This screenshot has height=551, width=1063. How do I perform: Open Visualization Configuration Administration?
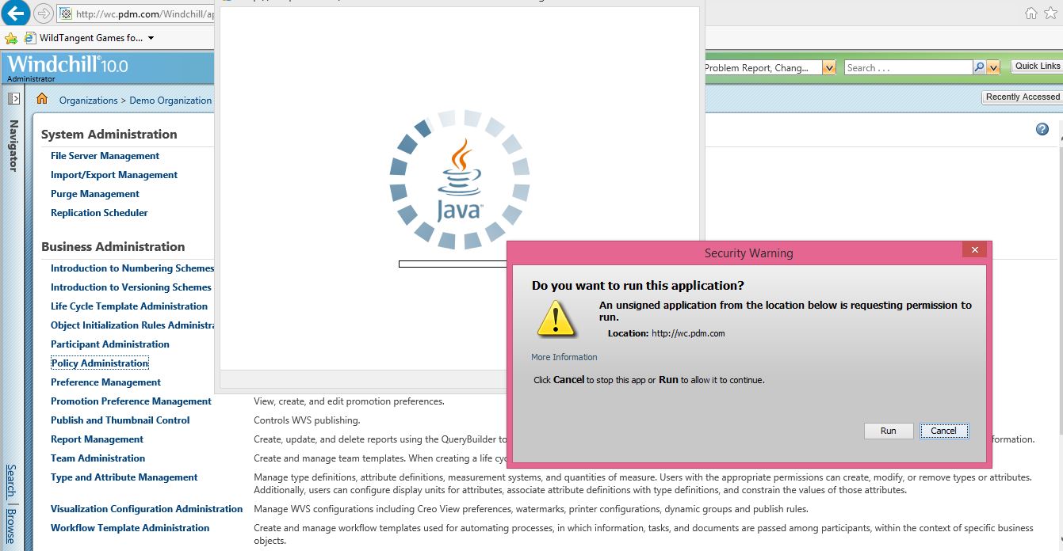[147, 509]
